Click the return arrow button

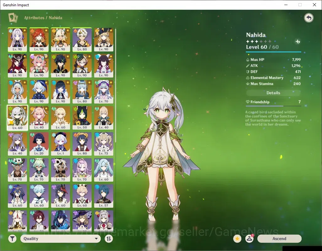(309, 18)
